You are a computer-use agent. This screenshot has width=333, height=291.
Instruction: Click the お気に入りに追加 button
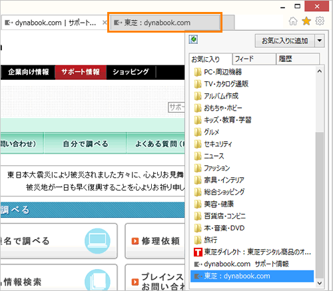click(284, 41)
